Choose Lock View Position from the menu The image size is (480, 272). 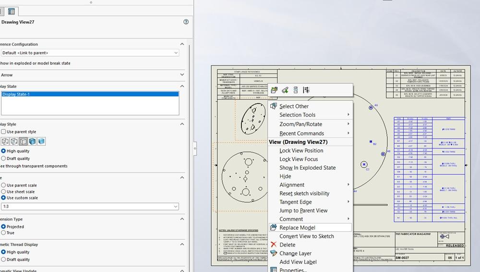pos(301,150)
